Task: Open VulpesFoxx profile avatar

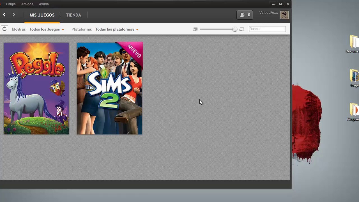Action: pyautogui.click(x=284, y=15)
